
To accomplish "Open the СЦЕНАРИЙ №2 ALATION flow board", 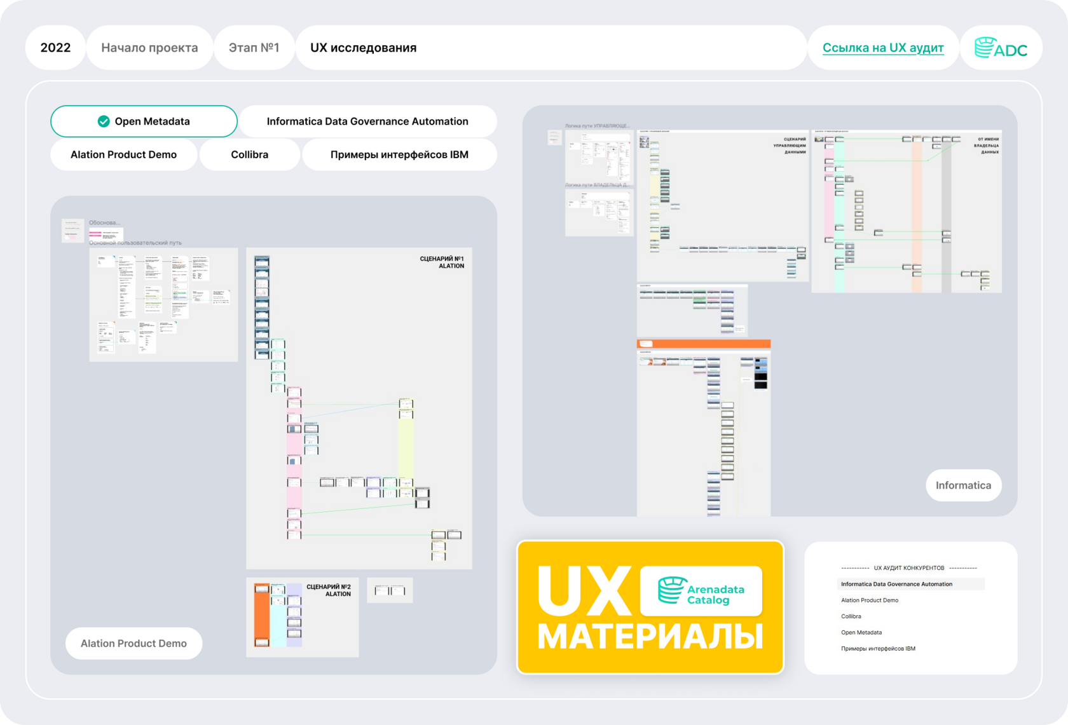I will pyautogui.click(x=303, y=617).
